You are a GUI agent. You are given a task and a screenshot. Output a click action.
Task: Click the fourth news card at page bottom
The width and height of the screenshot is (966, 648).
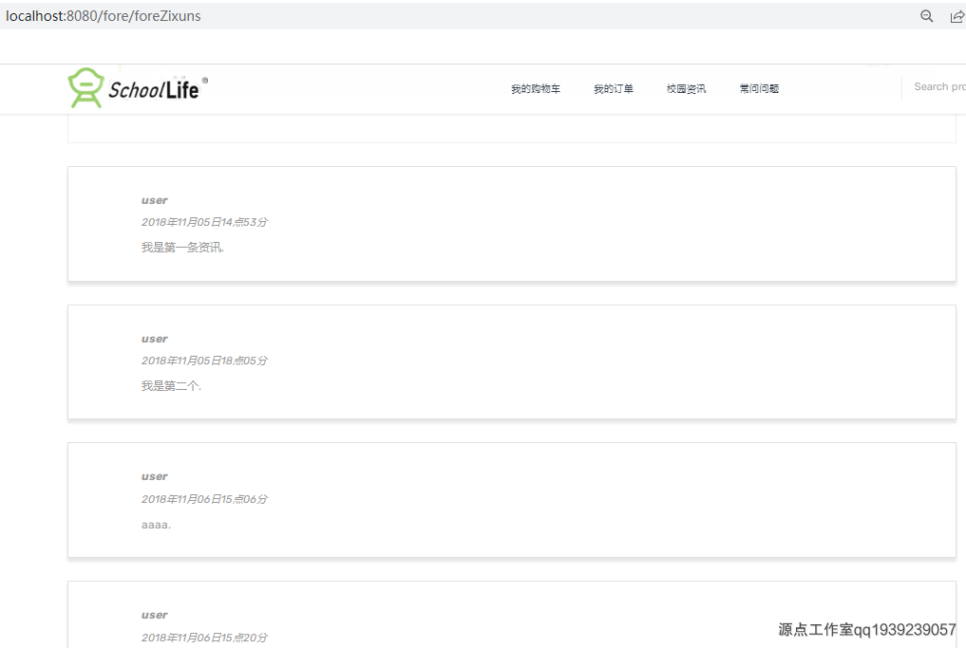point(511,615)
